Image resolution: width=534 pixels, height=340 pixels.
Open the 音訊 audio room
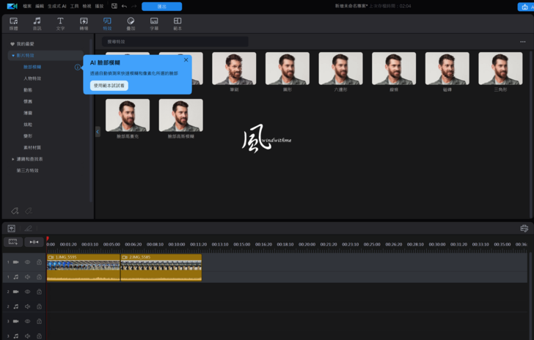pos(37,23)
